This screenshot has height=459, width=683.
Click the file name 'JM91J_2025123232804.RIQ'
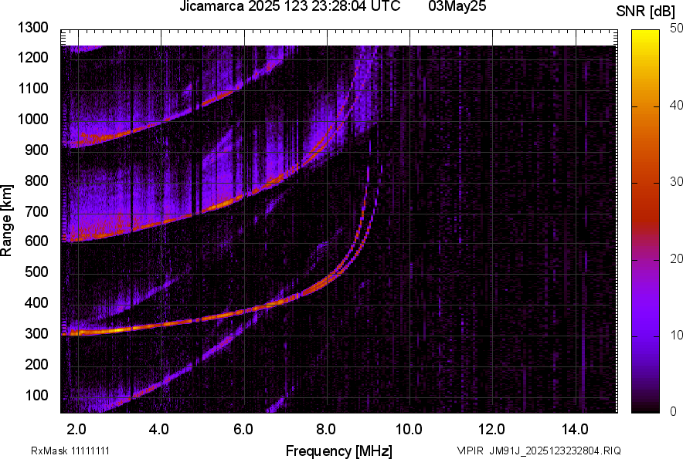click(555, 451)
